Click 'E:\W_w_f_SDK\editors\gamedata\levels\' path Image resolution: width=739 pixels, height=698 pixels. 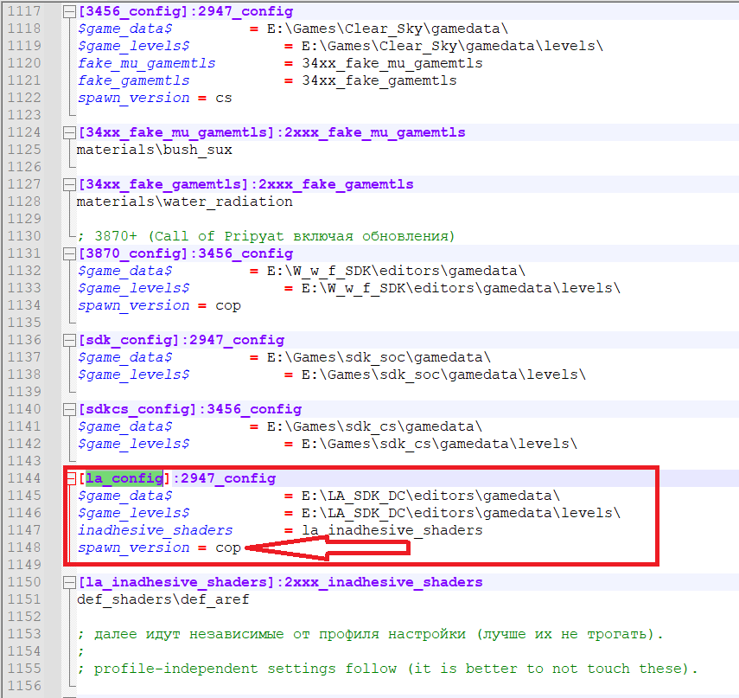click(462, 288)
